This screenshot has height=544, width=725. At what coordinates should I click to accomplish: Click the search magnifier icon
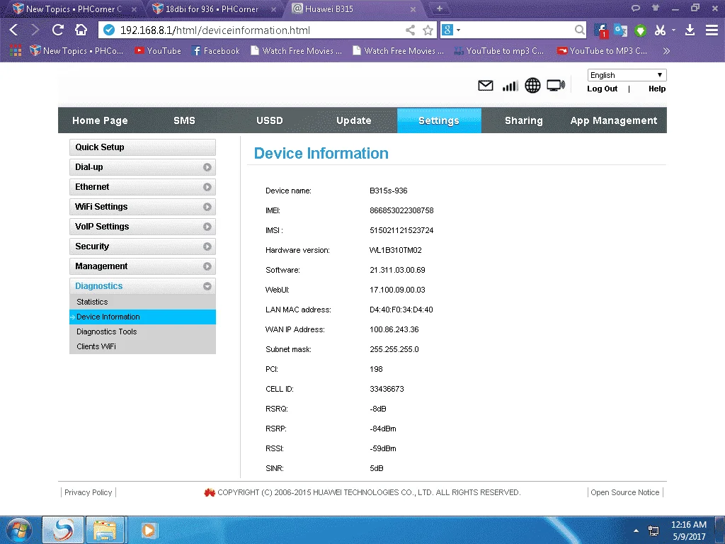(579, 30)
